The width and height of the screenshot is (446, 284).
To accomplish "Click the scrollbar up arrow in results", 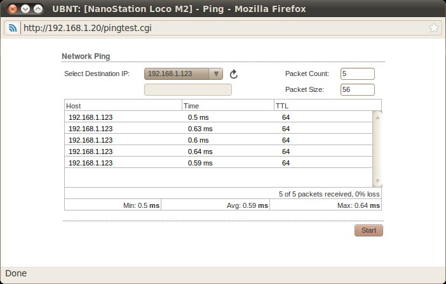I will click(x=377, y=117).
